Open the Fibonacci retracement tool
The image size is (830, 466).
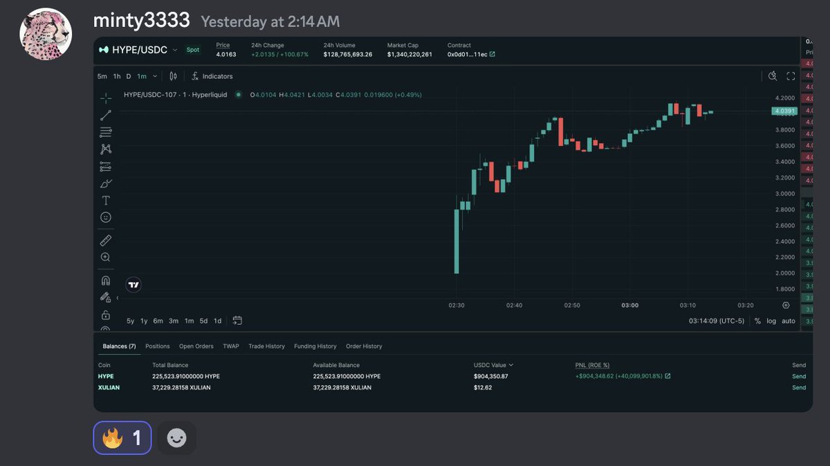coord(105,132)
